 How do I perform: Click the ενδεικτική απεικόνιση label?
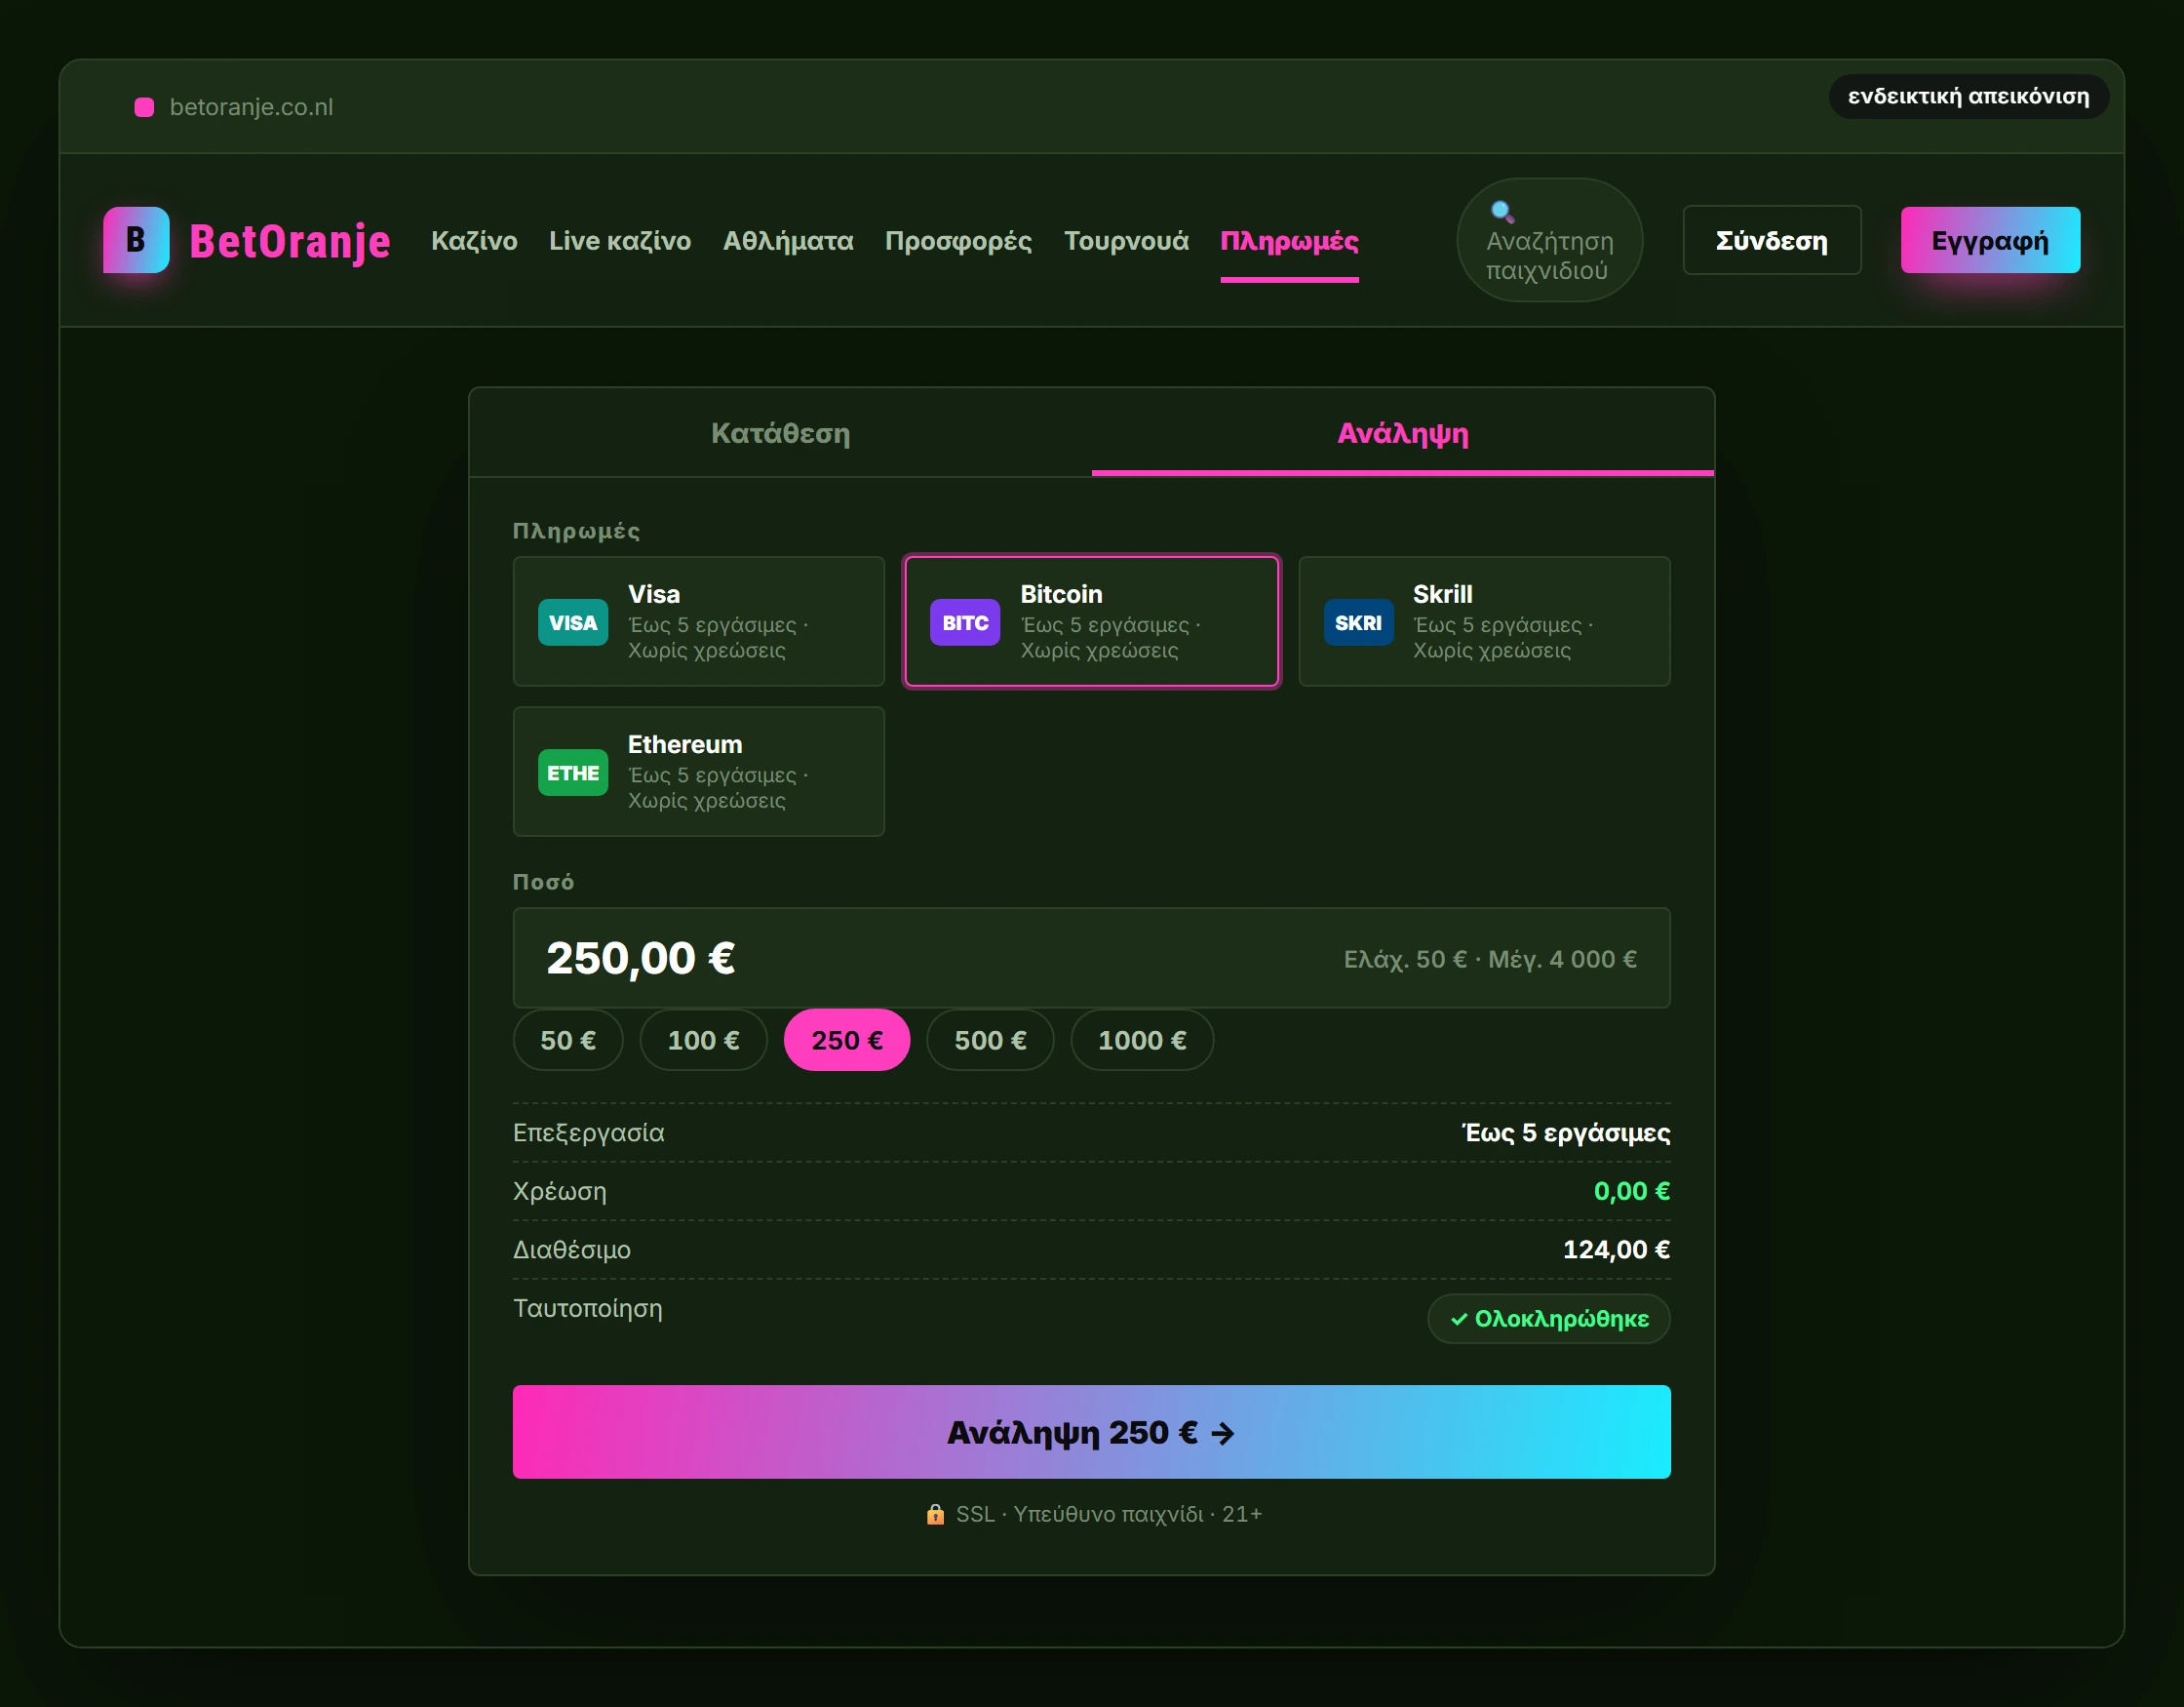1968,96
